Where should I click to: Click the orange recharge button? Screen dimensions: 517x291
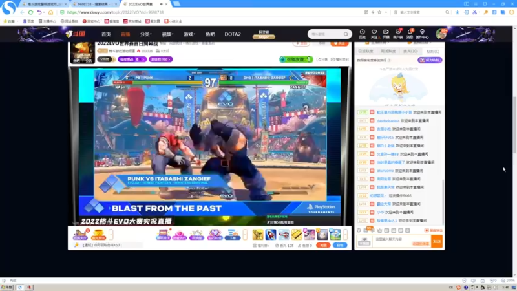323,245
